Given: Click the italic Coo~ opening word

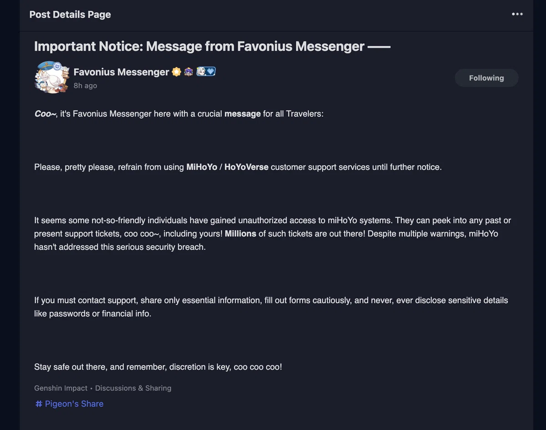Looking at the screenshot, I should [45, 114].
